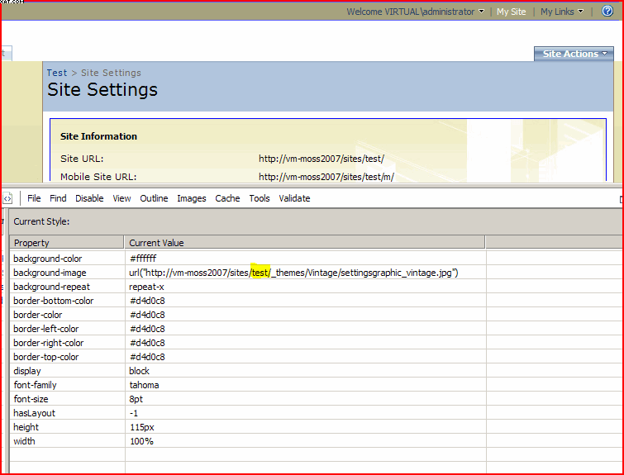Screen dimensions: 624x475
Task: Open the Validate menu
Action: tap(294, 198)
